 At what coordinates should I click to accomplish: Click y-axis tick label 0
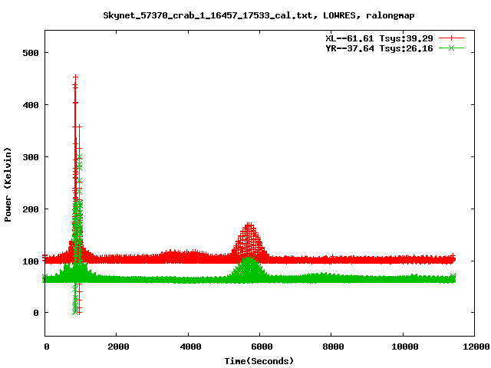[36, 313]
